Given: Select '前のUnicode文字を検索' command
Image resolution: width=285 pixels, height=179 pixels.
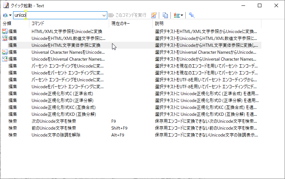Looking at the screenshot, I should coord(54,128).
